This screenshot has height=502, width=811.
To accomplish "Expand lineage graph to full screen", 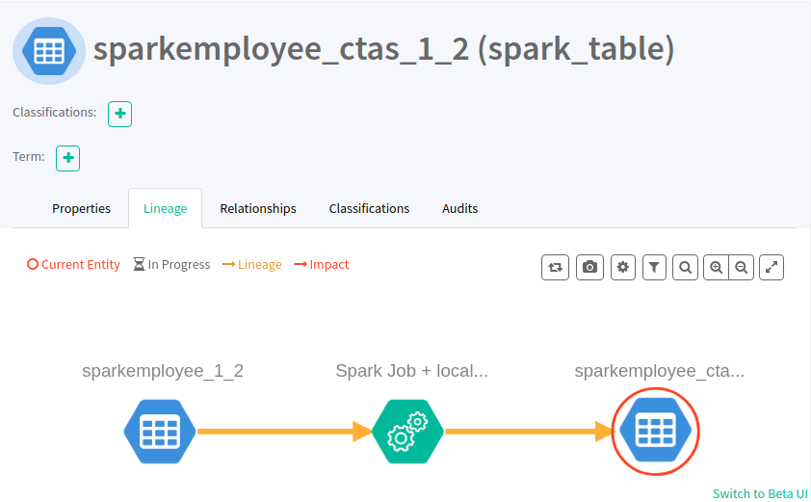I will coord(772,267).
